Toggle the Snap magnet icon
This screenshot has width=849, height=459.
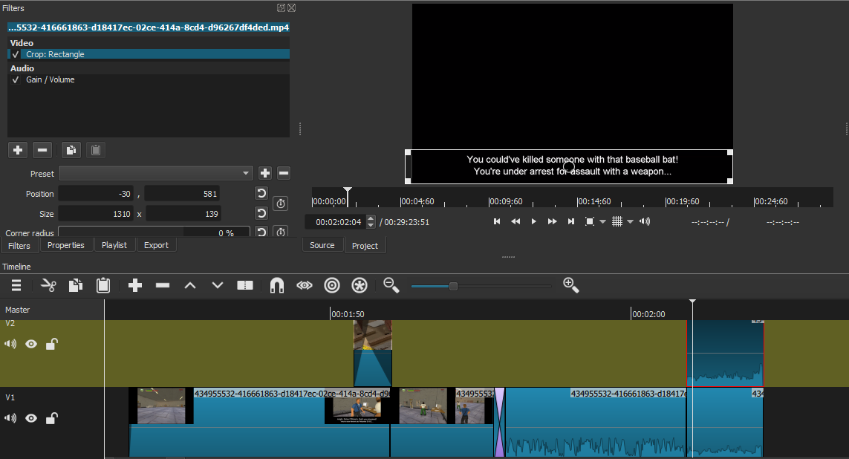click(276, 285)
